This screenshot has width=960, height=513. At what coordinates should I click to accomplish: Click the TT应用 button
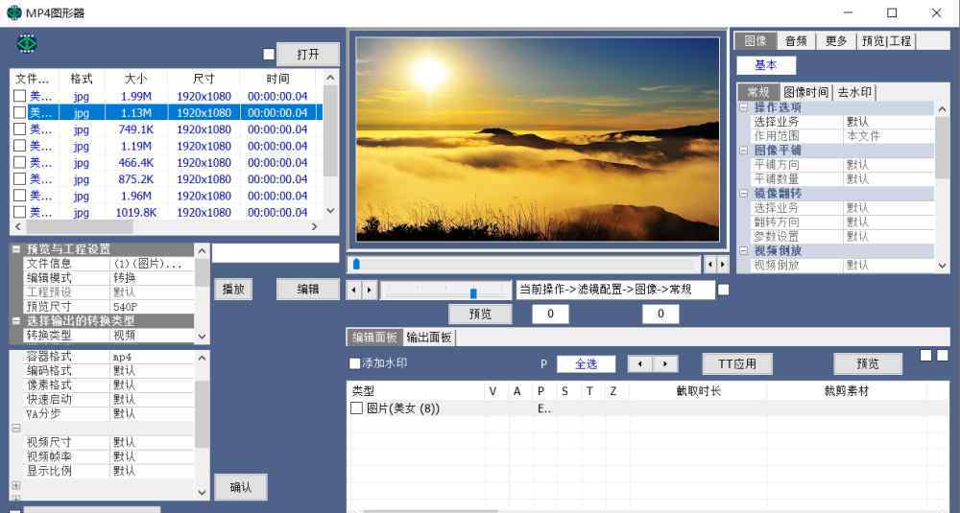click(737, 363)
